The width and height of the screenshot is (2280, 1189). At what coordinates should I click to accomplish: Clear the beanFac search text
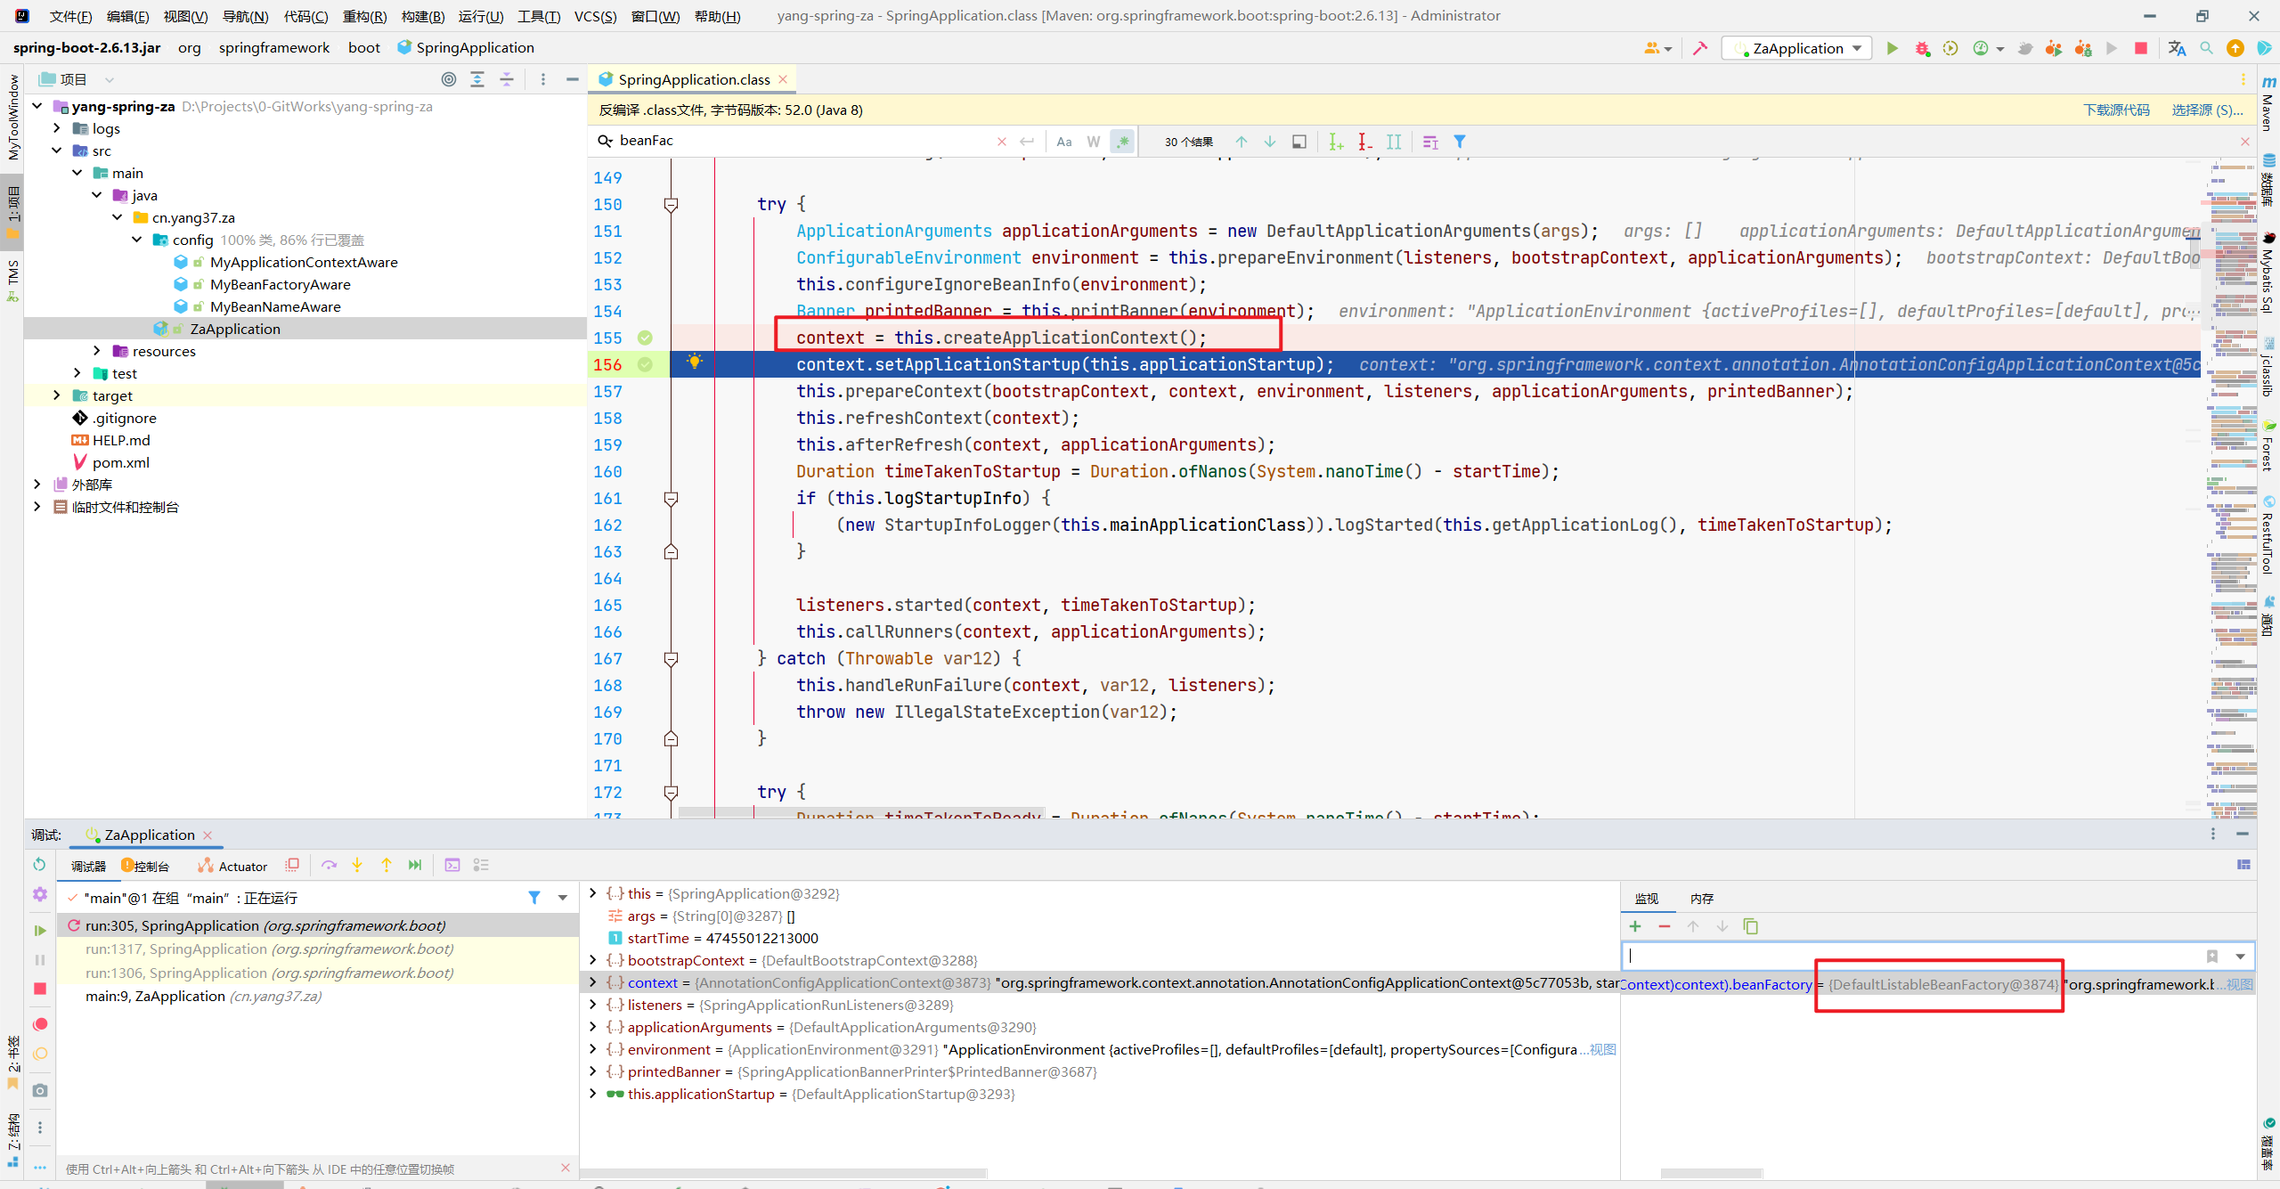pos(1002,142)
